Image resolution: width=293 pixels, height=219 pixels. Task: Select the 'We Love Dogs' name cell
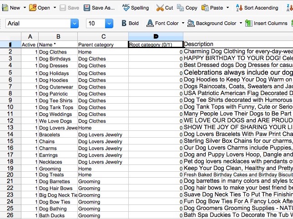point(58,121)
